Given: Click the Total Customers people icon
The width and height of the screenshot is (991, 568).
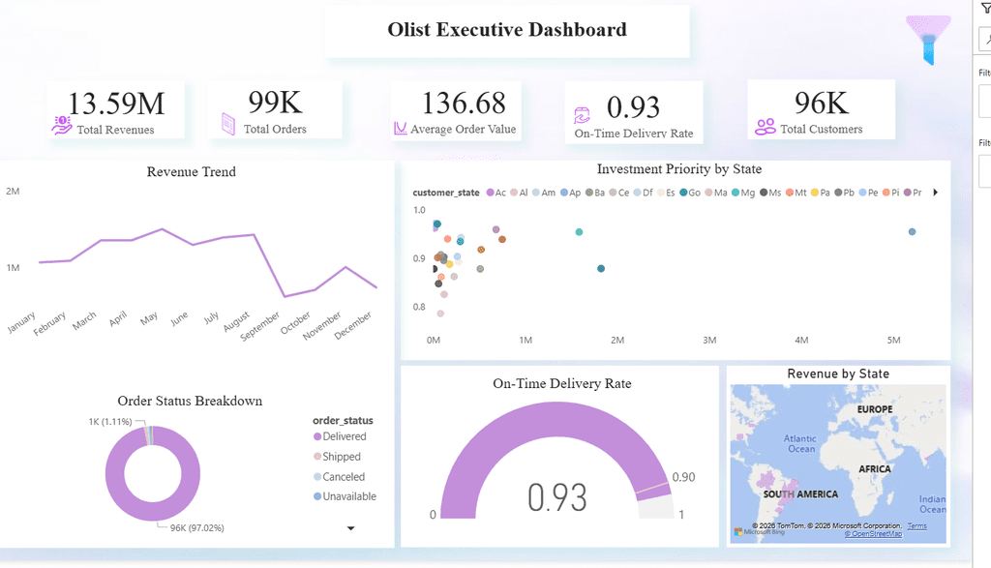Looking at the screenshot, I should click(x=766, y=127).
